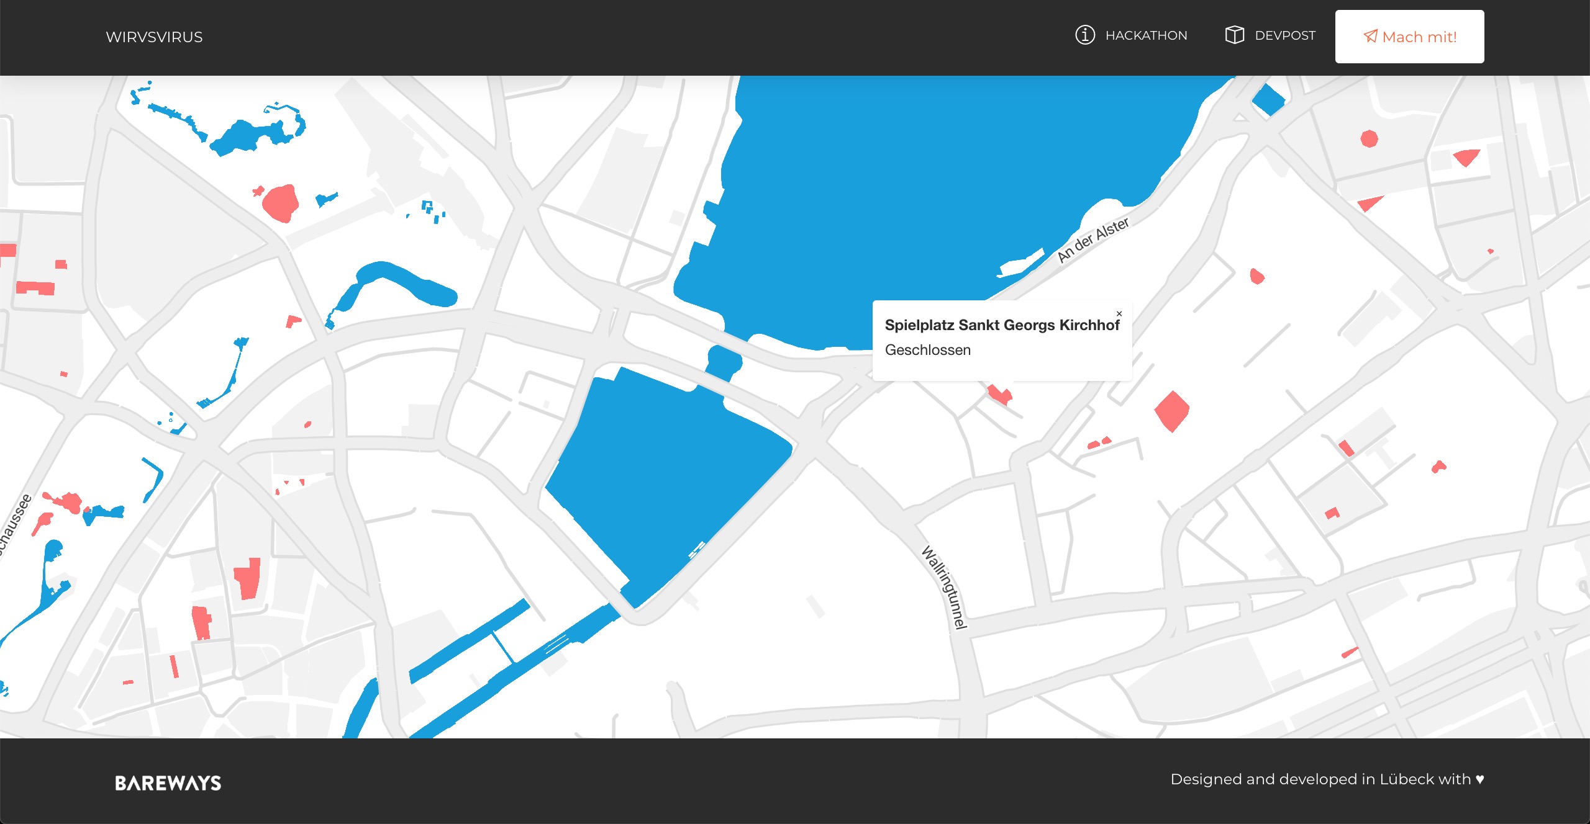Viewport: 1590px width, 824px height.
Task: Click the large red diamond playground area
Action: click(x=1171, y=411)
